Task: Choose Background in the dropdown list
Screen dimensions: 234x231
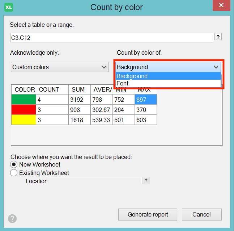Action: coord(168,76)
